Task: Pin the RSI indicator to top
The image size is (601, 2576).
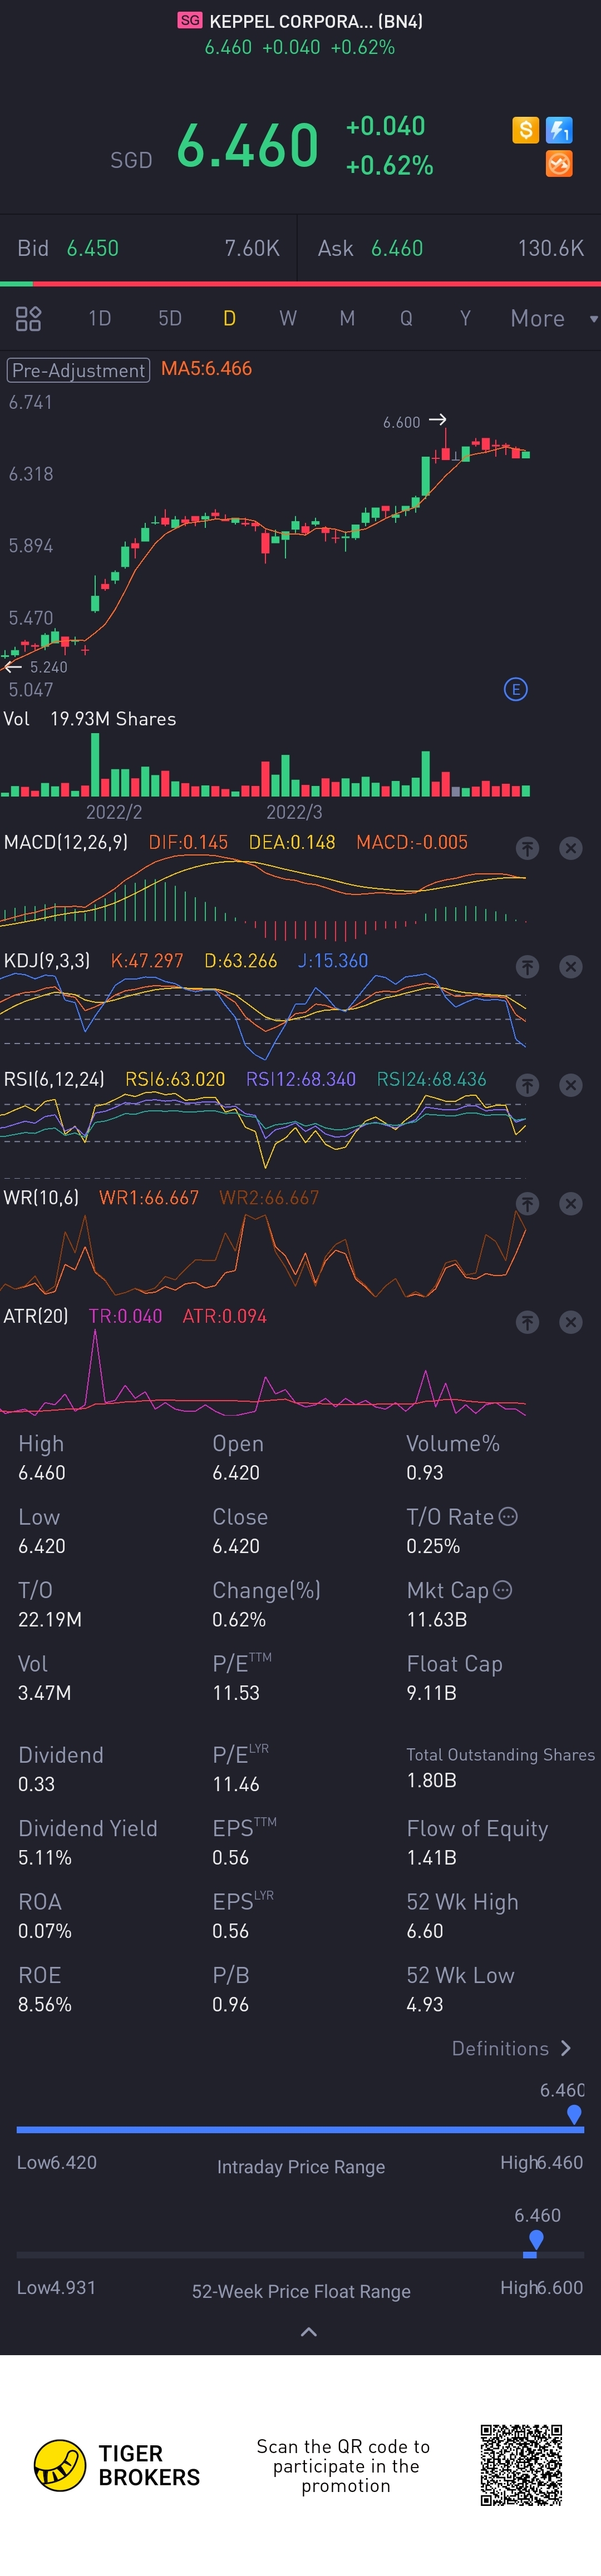Action: point(527,1085)
